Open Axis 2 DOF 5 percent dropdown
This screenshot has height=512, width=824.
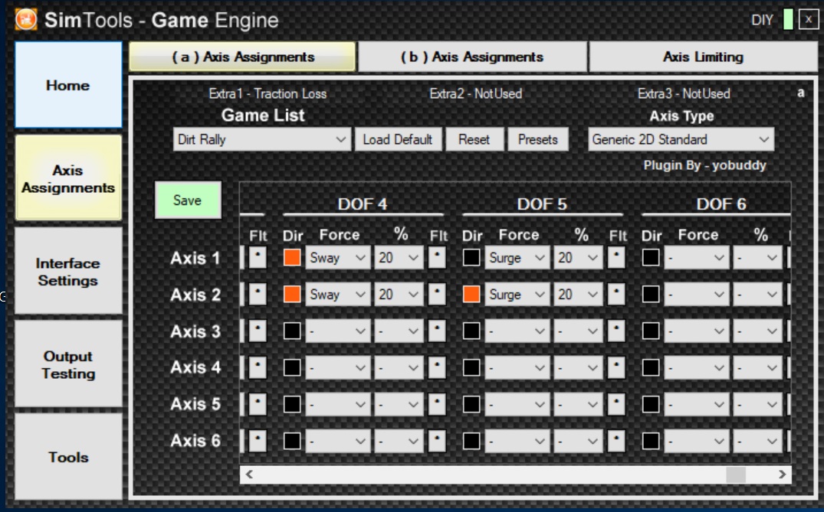[578, 295]
